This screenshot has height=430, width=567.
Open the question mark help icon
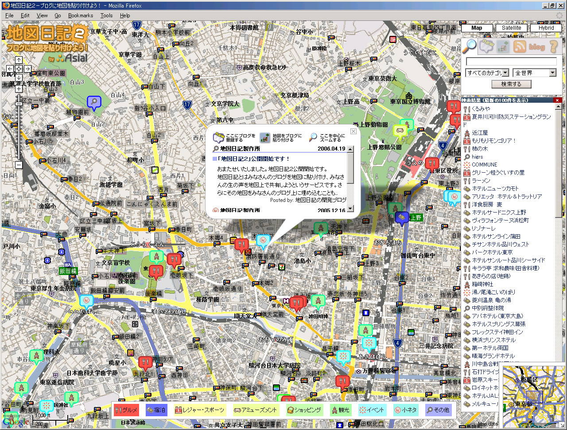click(553, 46)
